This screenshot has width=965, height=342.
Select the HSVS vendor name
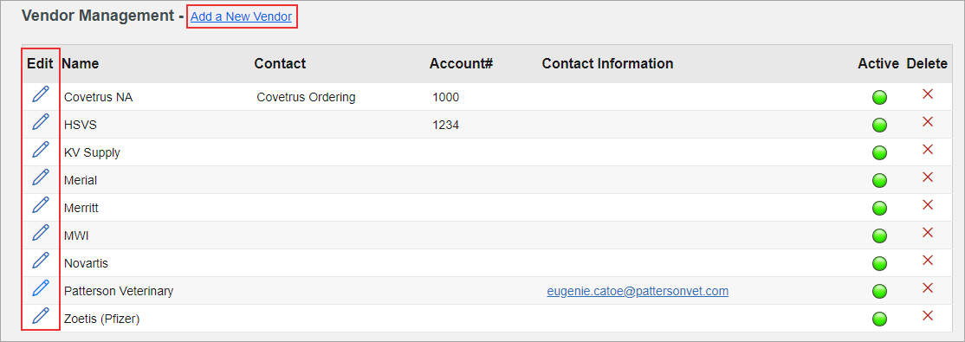pos(81,125)
